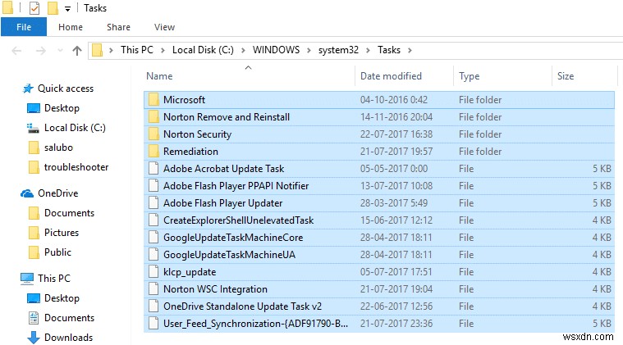Screen dimensions: 623x345
Task: Switch to the Share ribbon tab
Action: pyautogui.click(x=118, y=27)
